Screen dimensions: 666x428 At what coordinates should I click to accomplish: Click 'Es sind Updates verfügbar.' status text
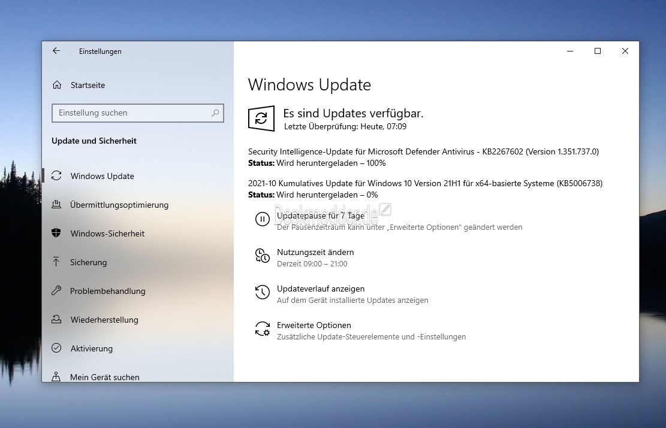tap(354, 113)
